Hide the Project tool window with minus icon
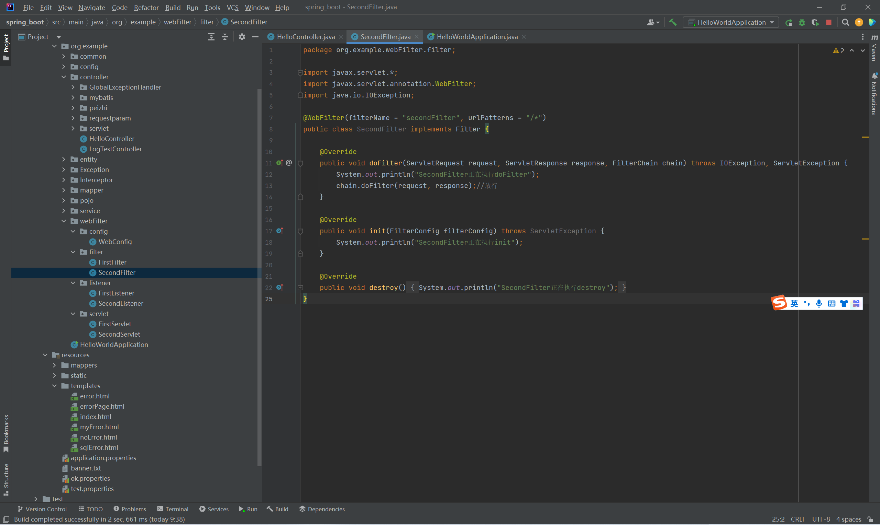The height and width of the screenshot is (525, 880). pos(255,37)
